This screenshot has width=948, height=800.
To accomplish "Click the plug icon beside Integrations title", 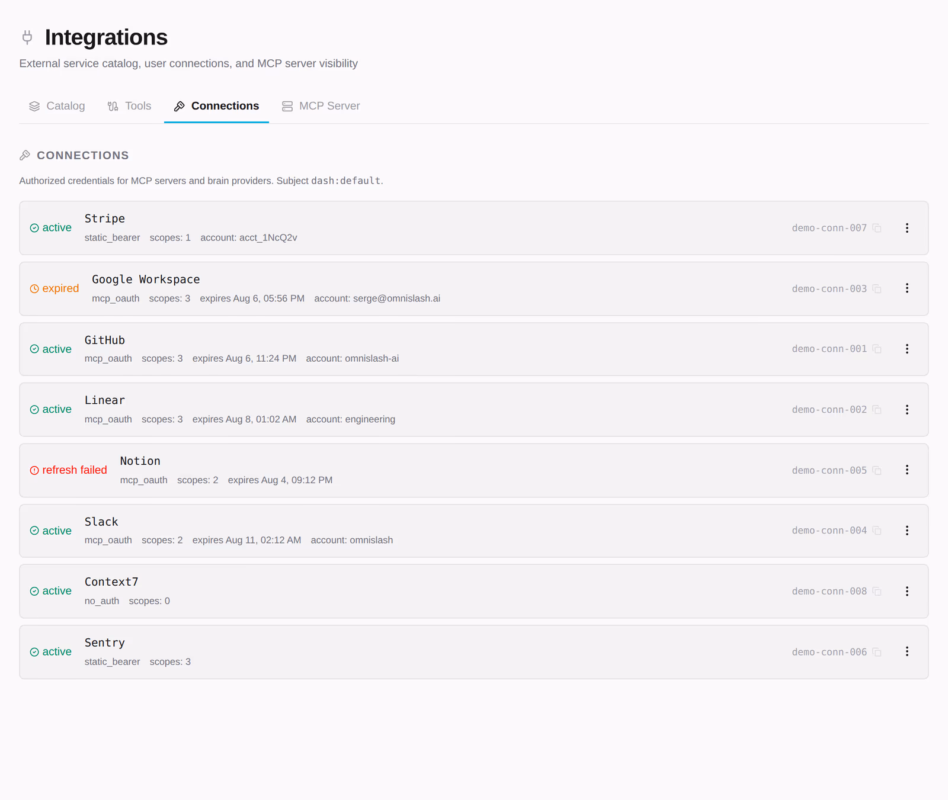I will pyautogui.click(x=27, y=37).
